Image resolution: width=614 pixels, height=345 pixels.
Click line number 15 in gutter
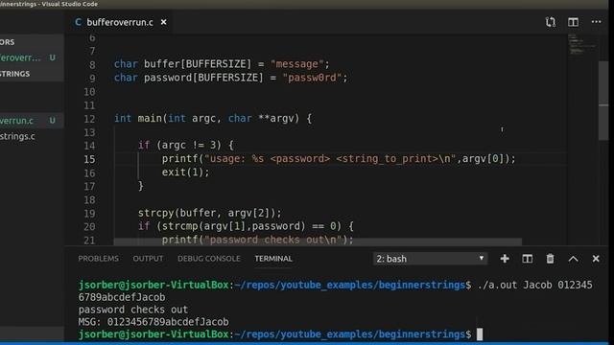89,159
